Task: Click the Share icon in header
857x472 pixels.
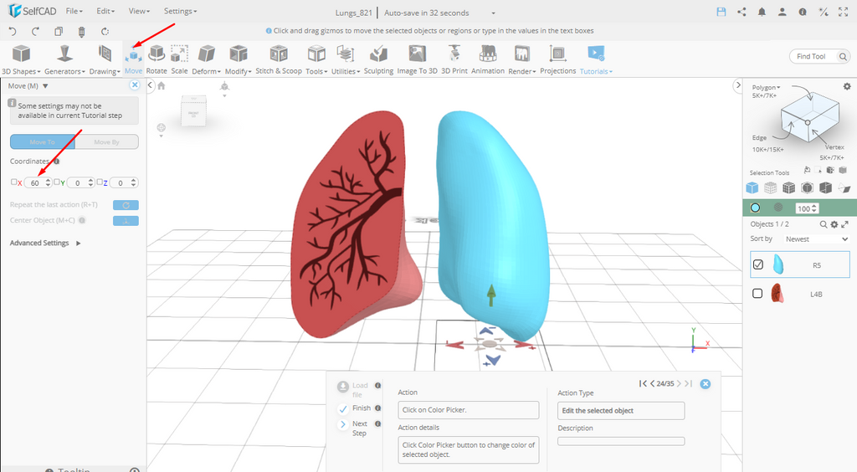Action: (x=742, y=12)
